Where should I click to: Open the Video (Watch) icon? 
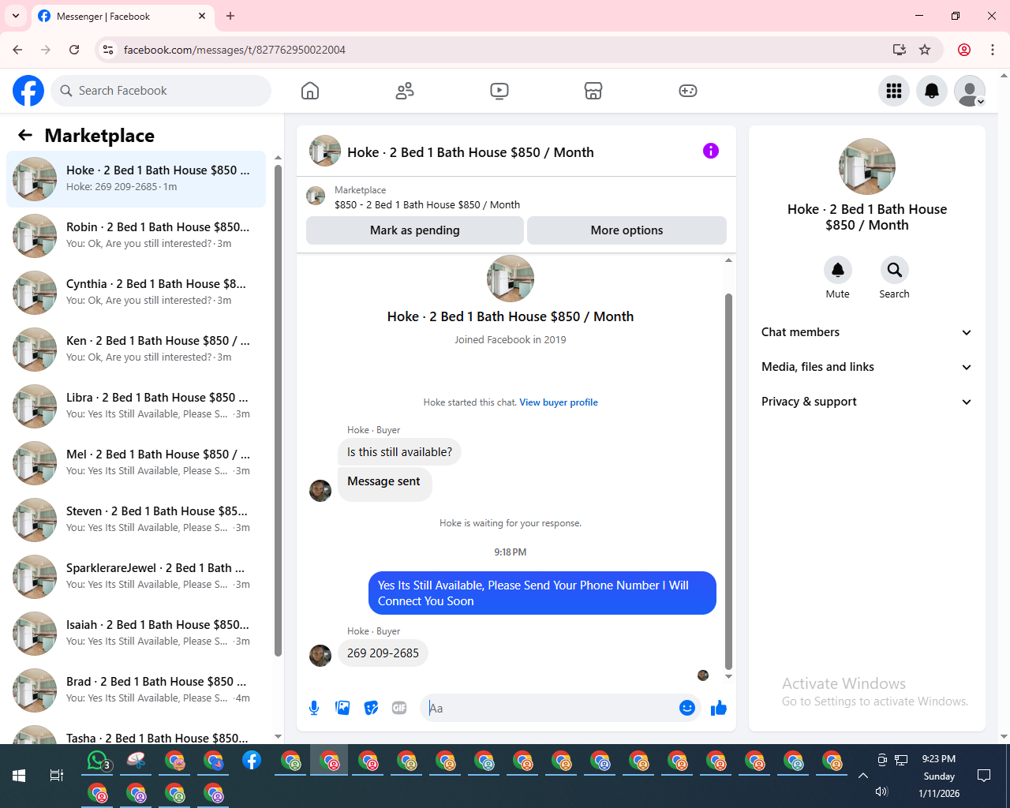point(499,91)
